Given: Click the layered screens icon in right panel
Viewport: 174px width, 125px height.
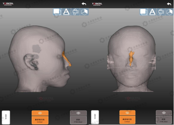Looking at the screenshot, I should (x=144, y=12).
